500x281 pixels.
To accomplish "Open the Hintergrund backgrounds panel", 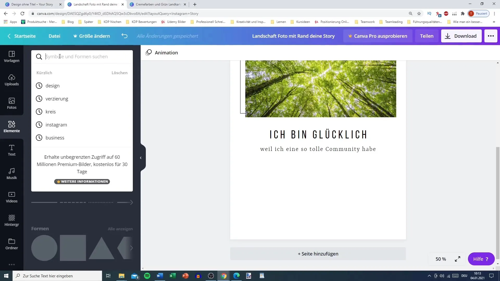I will (11, 220).
